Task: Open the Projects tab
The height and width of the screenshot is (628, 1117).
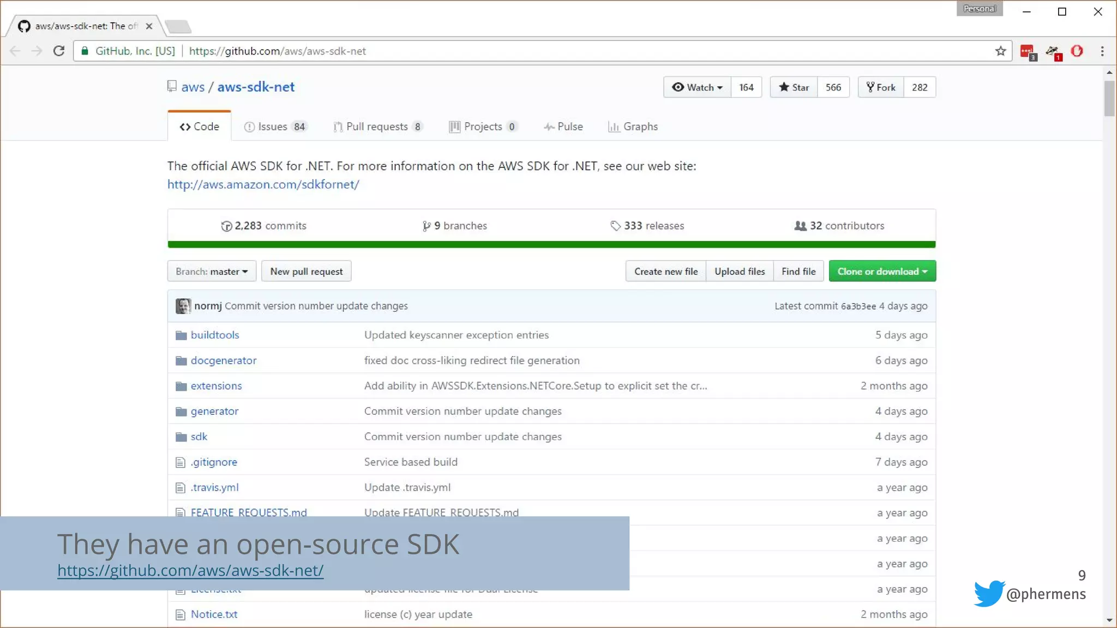Action: click(x=483, y=126)
